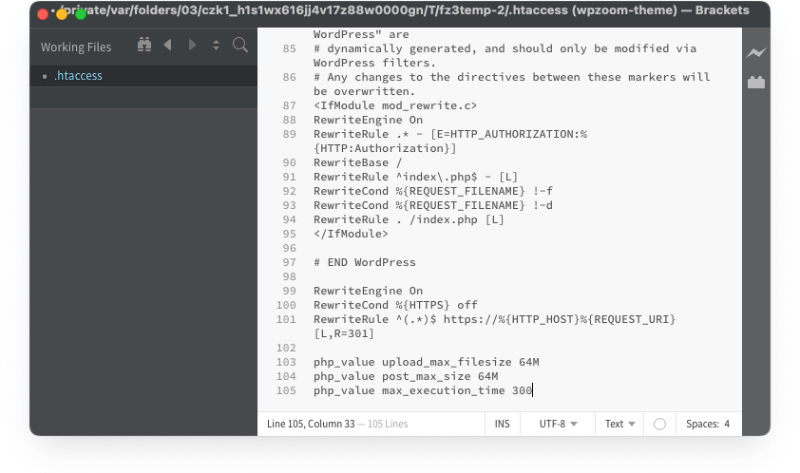Open the Text language mode dropdown
800x473 pixels.
click(619, 425)
